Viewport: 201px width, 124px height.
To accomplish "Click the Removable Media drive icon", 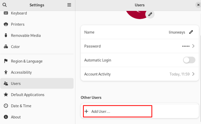I will (x=6, y=35).
